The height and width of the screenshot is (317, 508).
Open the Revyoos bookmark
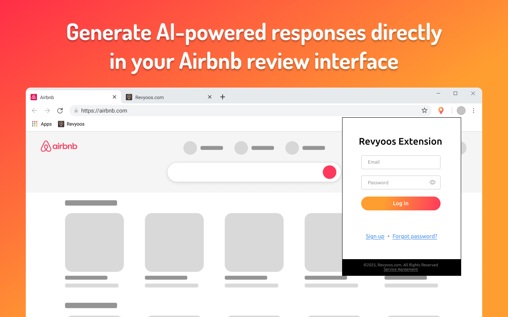[x=71, y=124]
